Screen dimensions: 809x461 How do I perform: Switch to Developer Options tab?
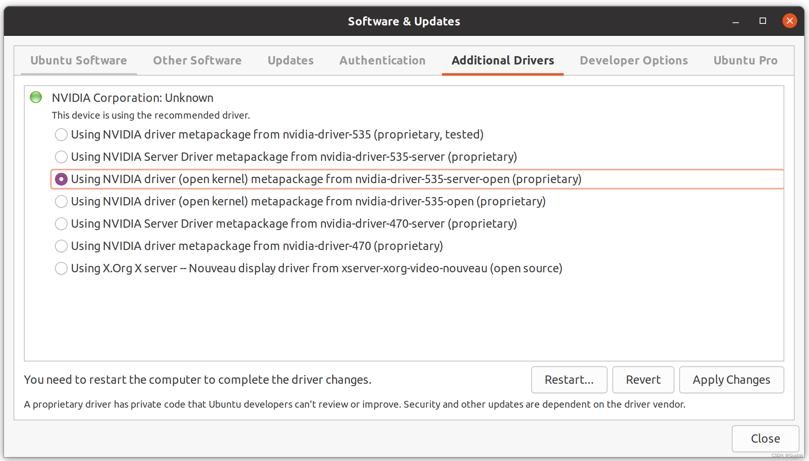(x=633, y=61)
